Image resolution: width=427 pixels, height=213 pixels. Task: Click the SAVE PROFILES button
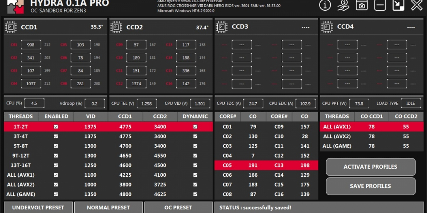point(371,186)
